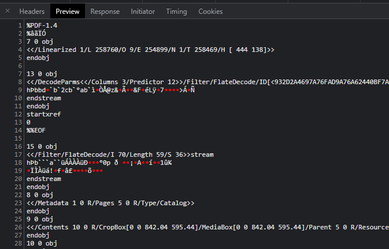Click the '7 0 obj' line

[x=40, y=41]
